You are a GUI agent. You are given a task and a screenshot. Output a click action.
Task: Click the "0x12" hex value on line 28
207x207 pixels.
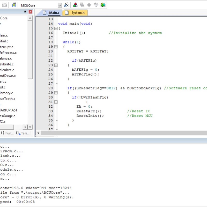tap(111, 88)
